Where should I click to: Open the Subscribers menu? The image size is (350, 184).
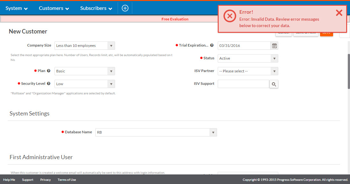pyautogui.click(x=96, y=8)
